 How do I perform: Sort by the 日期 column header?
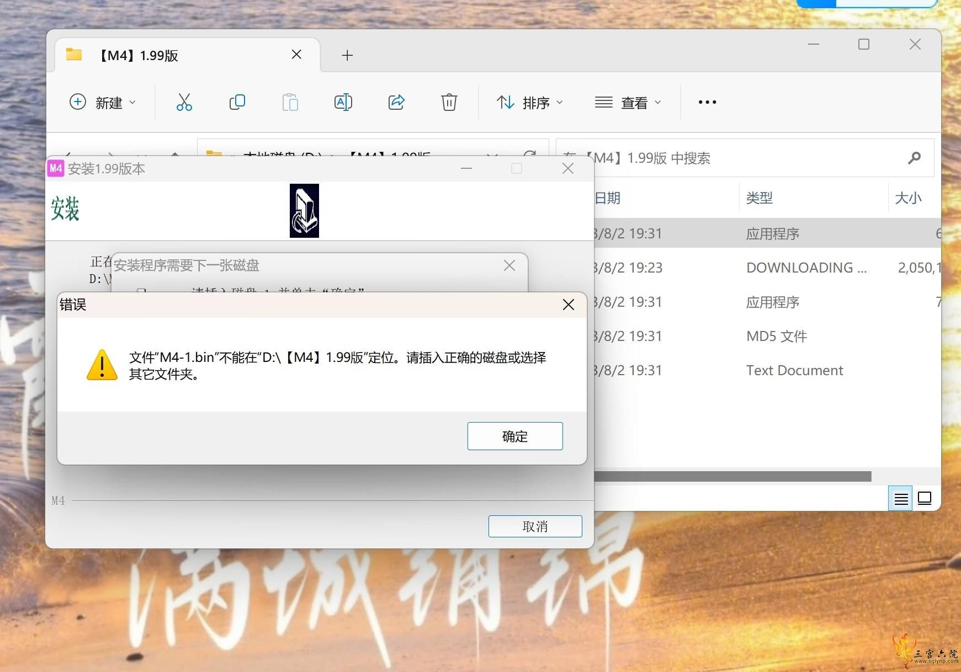pos(607,198)
